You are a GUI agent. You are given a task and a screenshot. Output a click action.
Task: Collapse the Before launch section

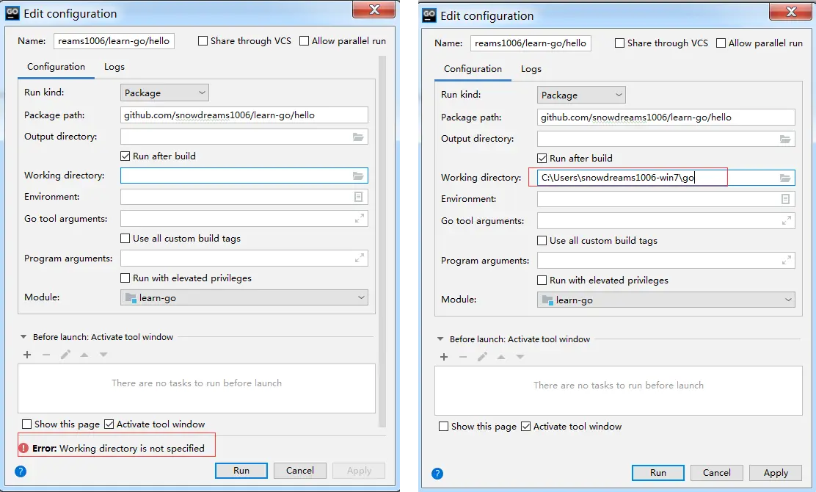pos(24,338)
